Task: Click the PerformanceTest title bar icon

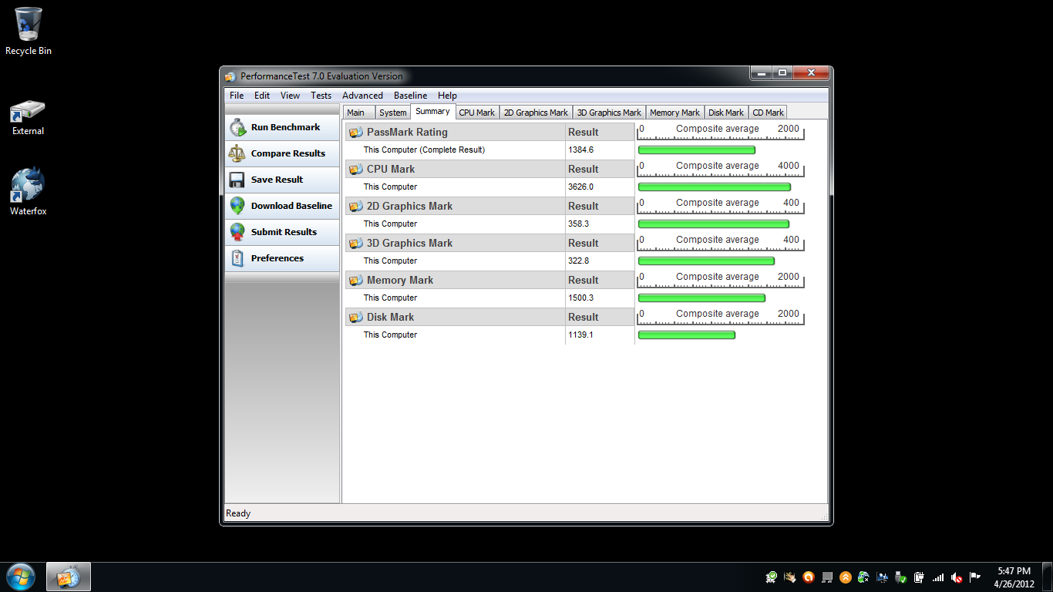Action: [230, 76]
